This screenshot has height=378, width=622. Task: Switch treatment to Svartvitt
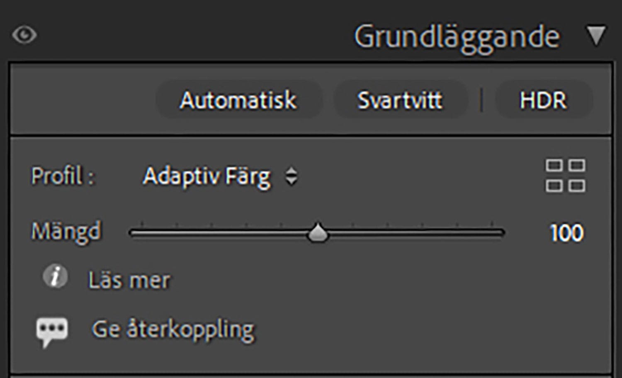point(400,100)
